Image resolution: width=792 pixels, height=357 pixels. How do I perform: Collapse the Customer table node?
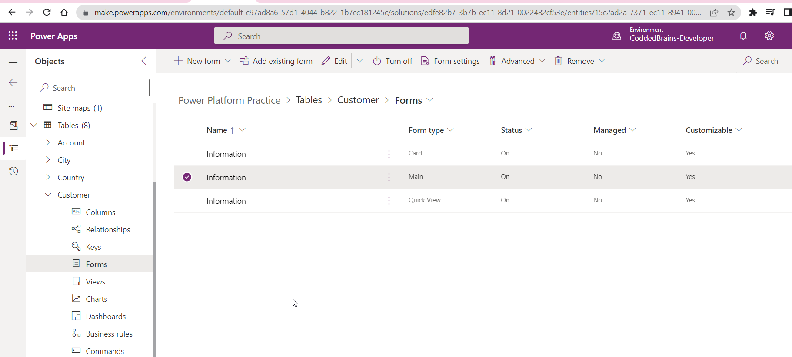[x=48, y=195]
